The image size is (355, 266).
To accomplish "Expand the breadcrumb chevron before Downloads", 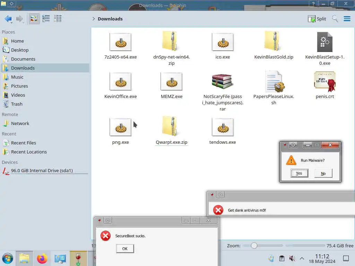I will point(94,19).
